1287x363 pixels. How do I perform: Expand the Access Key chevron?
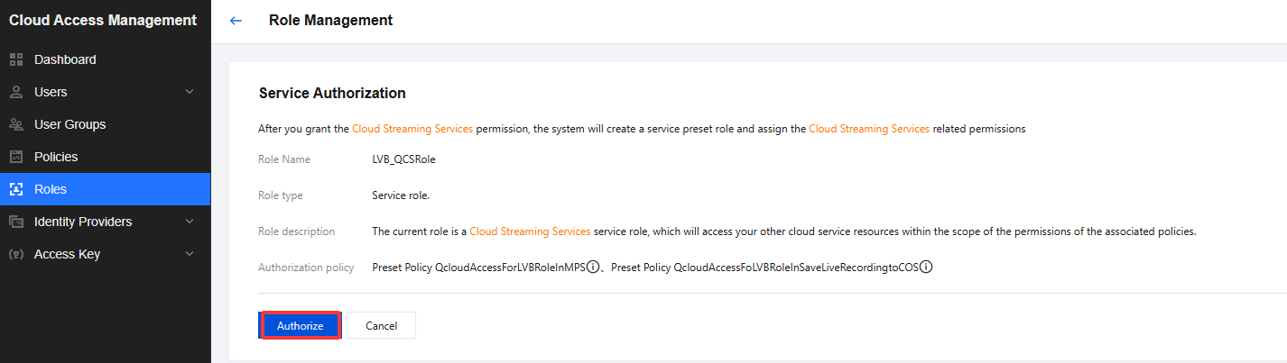(x=190, y=254)
